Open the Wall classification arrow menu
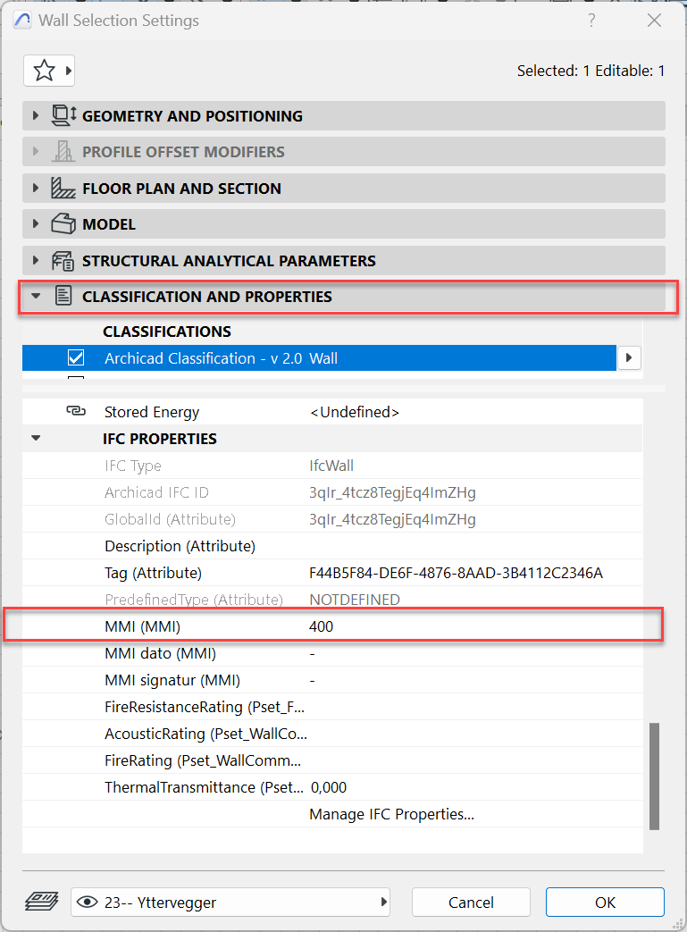The image size is (687, 932). click(630, 358)
